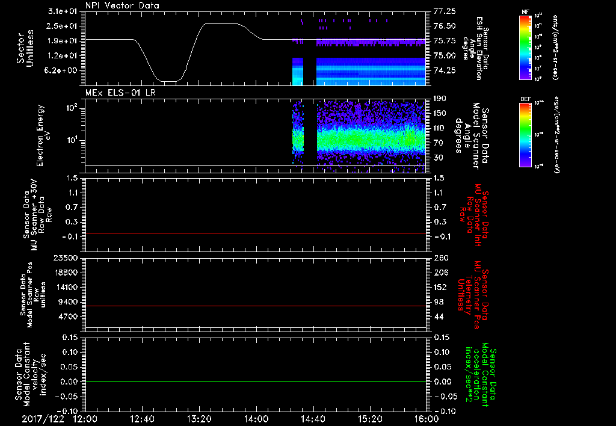This screenshot has width=616, height=426.
Task: Click the 150 scanner angle tick
Action: click(x=440, y=113)
